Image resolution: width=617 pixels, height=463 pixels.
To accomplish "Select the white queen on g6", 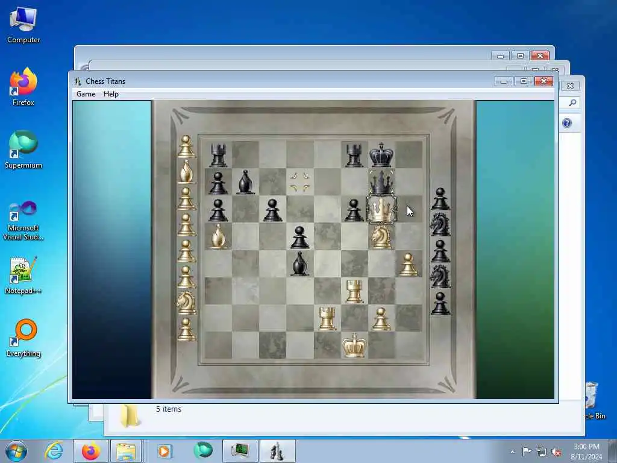I will 381,209.
